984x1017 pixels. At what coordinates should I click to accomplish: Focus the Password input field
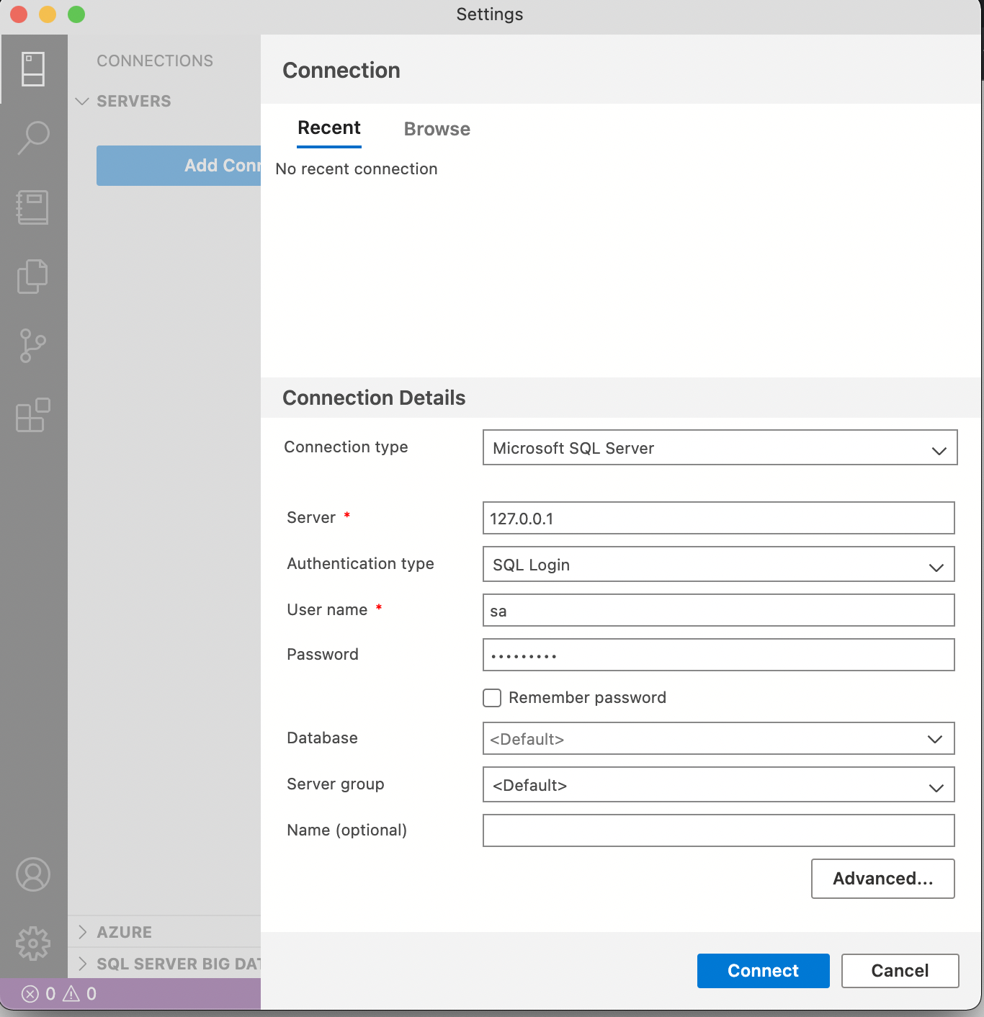point(719,655)
